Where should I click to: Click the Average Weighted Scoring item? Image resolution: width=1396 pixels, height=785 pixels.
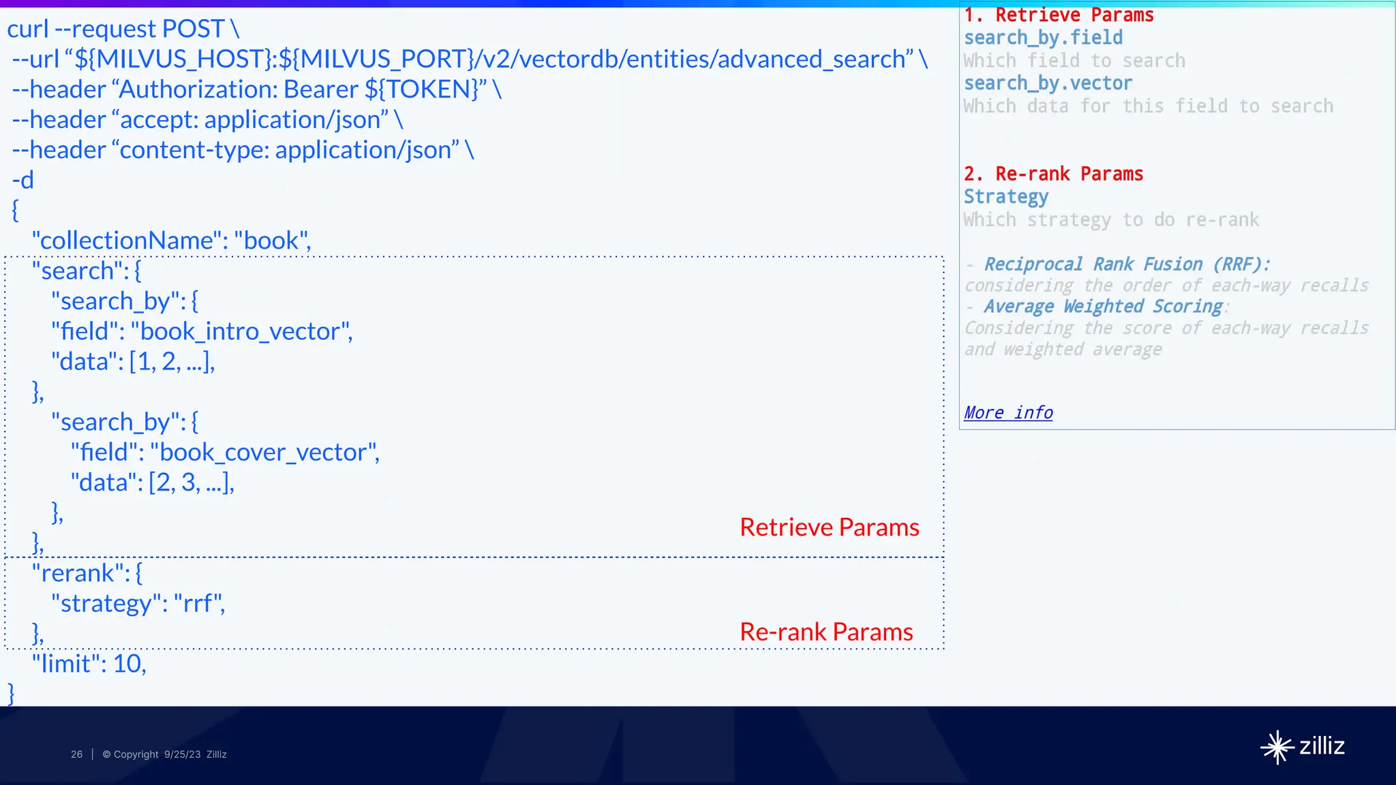tap(1104, 307)
